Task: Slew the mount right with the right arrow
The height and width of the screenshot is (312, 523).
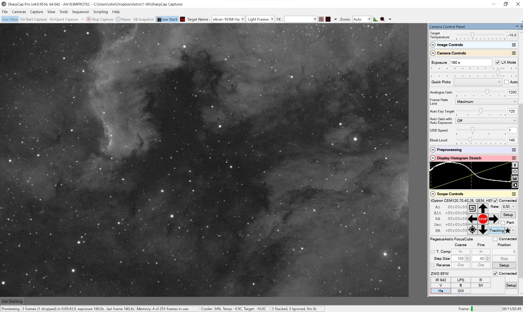Action: pos(494,219)
